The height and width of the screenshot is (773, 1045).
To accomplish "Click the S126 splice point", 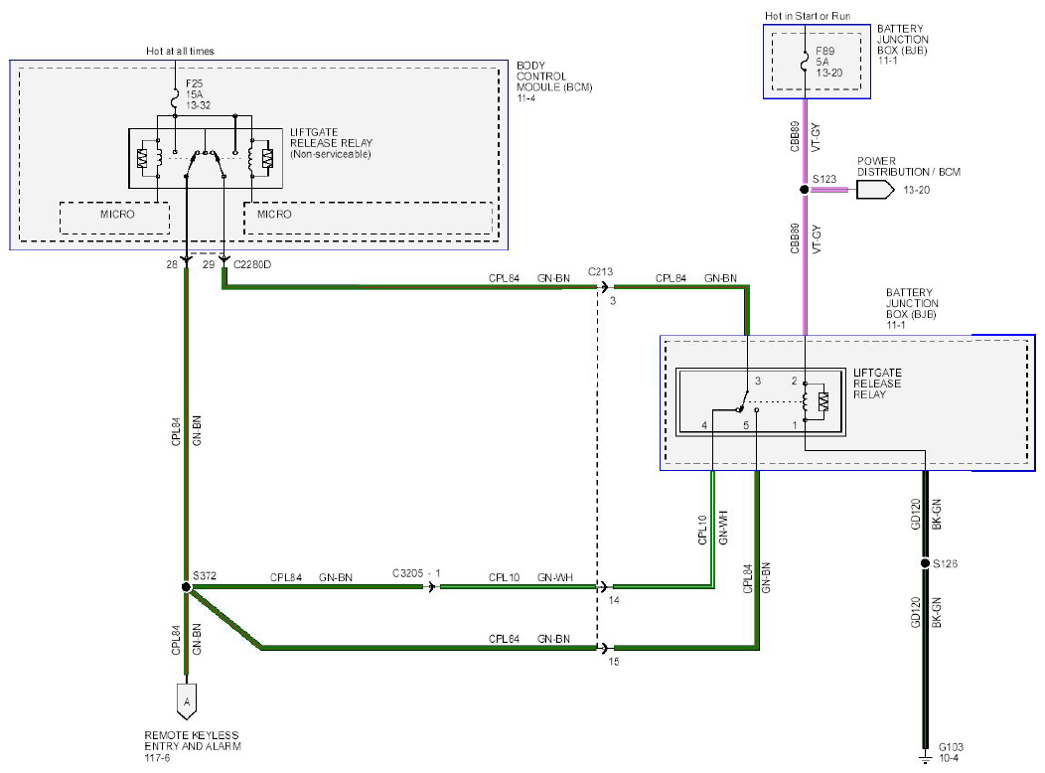I will [x=925, y=563].
